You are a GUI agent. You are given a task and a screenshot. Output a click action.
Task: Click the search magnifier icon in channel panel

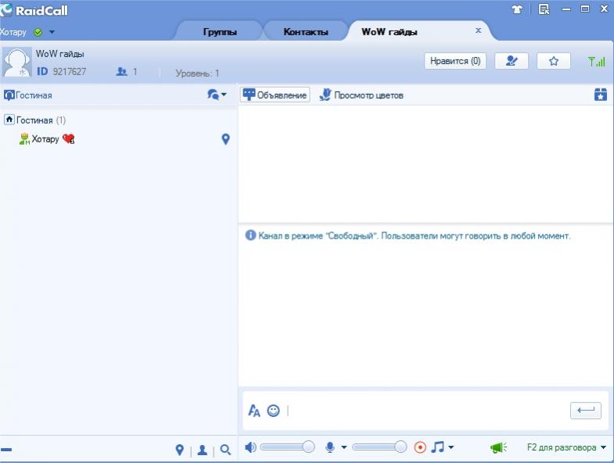pyautogui.click(x=225, y=450)
